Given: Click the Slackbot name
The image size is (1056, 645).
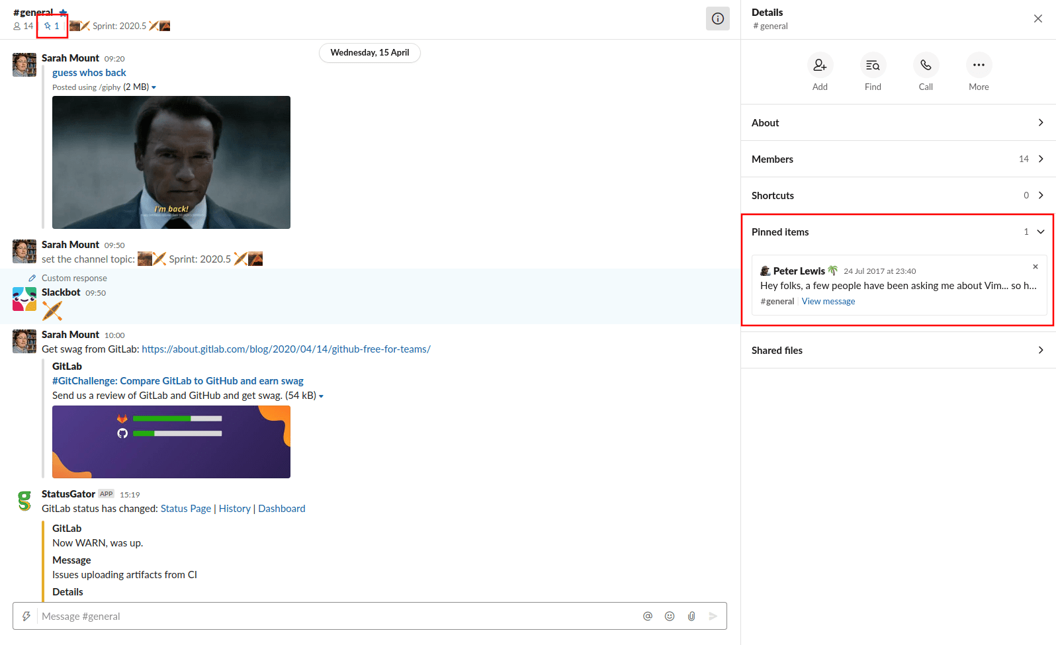Looking at the screenshot, I should point(61,292).
